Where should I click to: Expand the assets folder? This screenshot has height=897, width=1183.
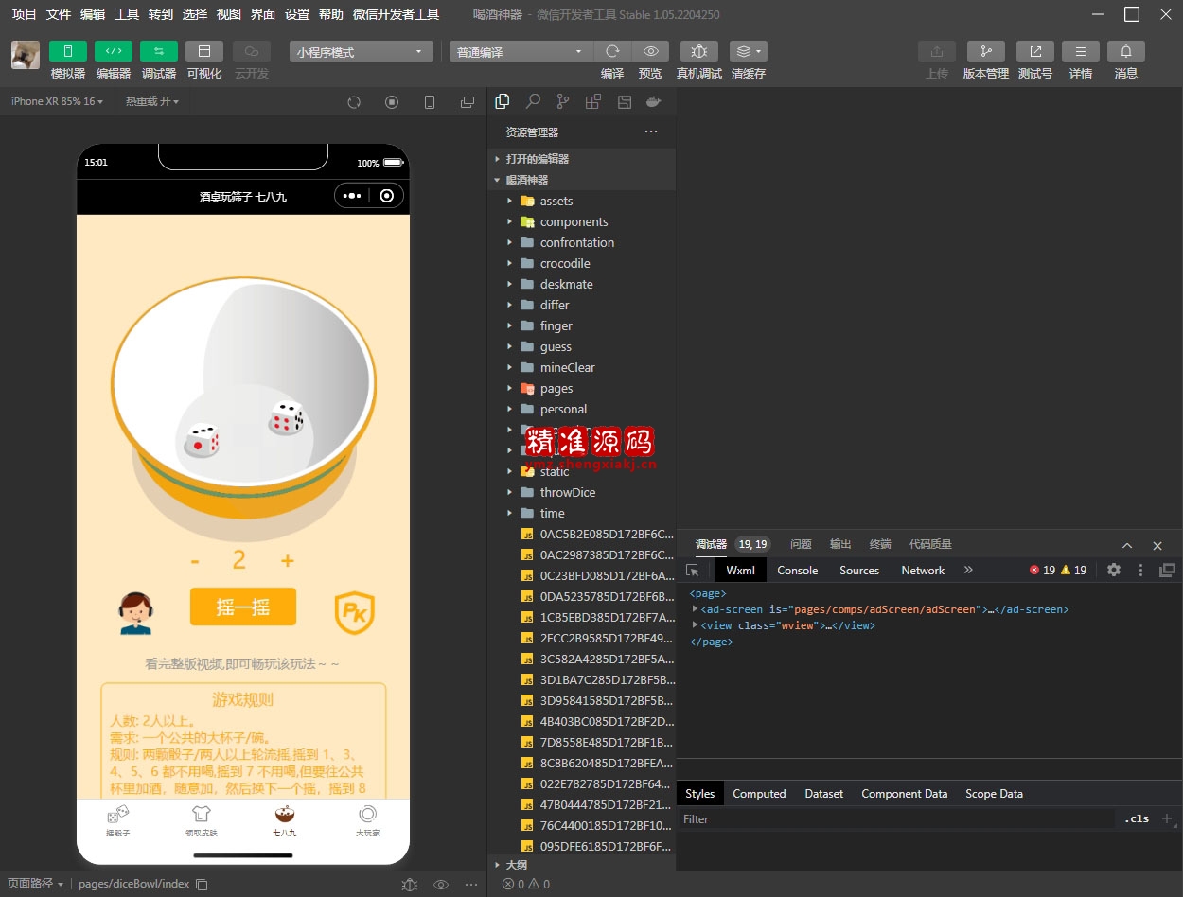coord(582,201)
